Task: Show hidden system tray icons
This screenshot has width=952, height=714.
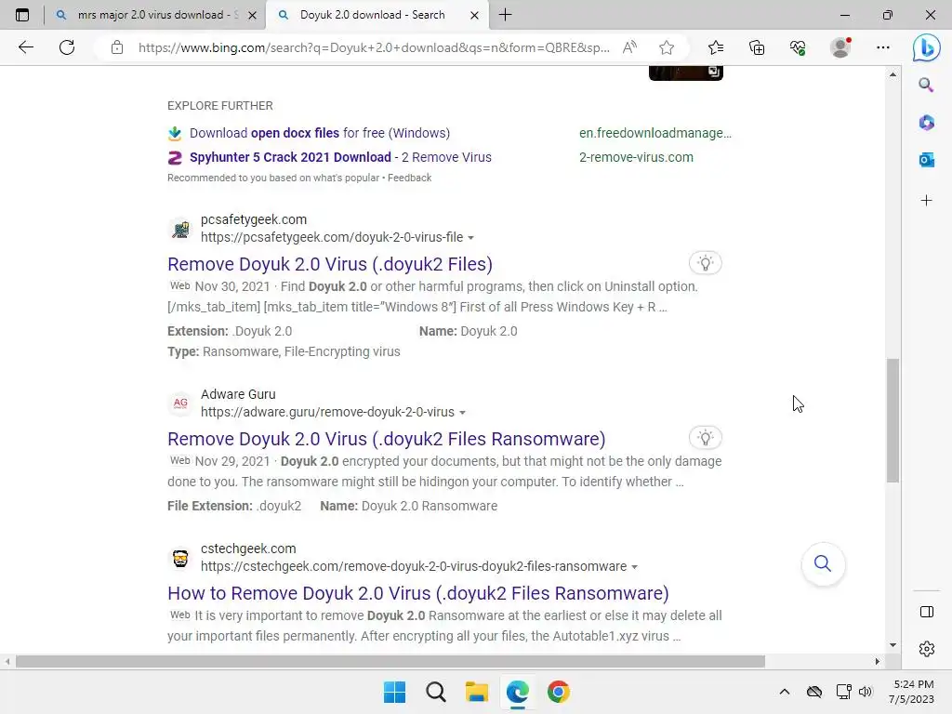Action: click(x=785, y=692)
